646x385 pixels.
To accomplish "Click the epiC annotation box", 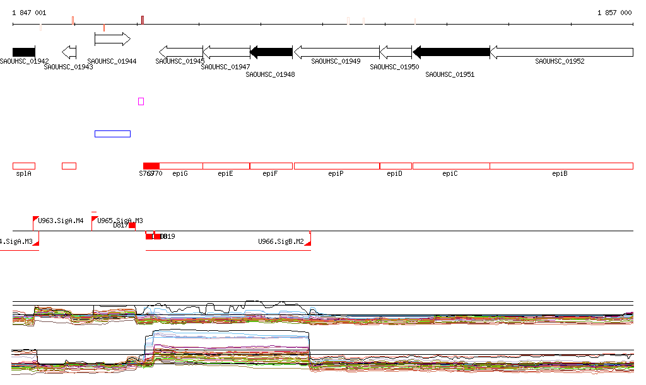I will (451, 166).
